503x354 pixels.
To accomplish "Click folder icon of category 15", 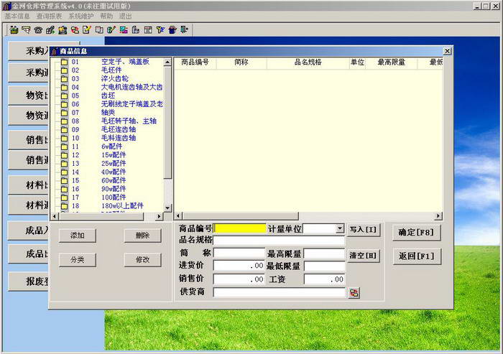I will tap(64, 181).
